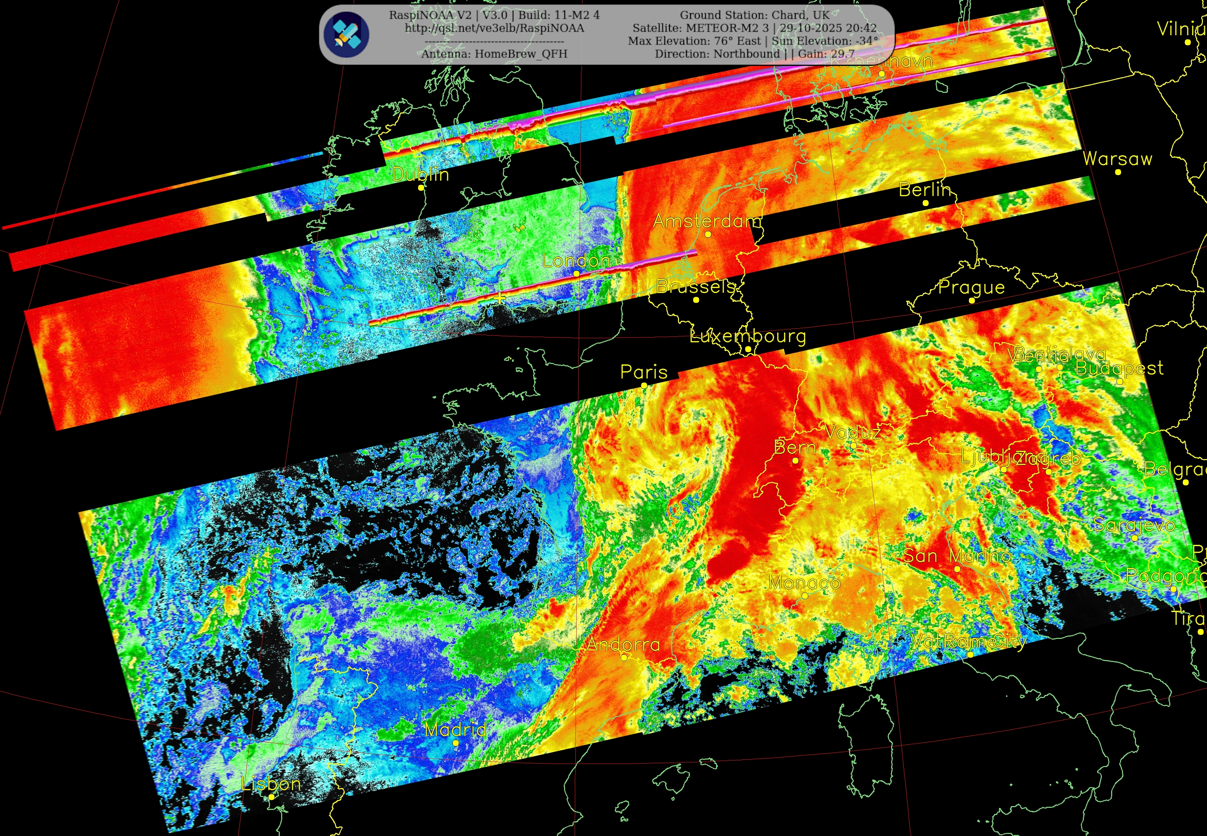1207x836 pixels.
Task: Click the Bern city label
Action: pyautogui.click(x=795, y=447)
